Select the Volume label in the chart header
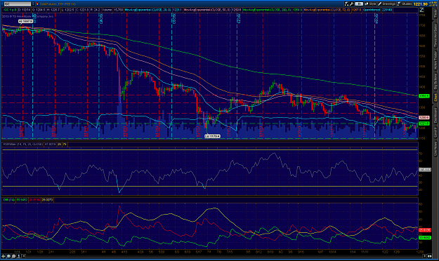This screenshot has width=439, height=261. [x=107, y=10]
